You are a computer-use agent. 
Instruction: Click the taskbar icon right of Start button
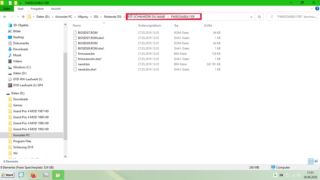click(x=21, y=175)
